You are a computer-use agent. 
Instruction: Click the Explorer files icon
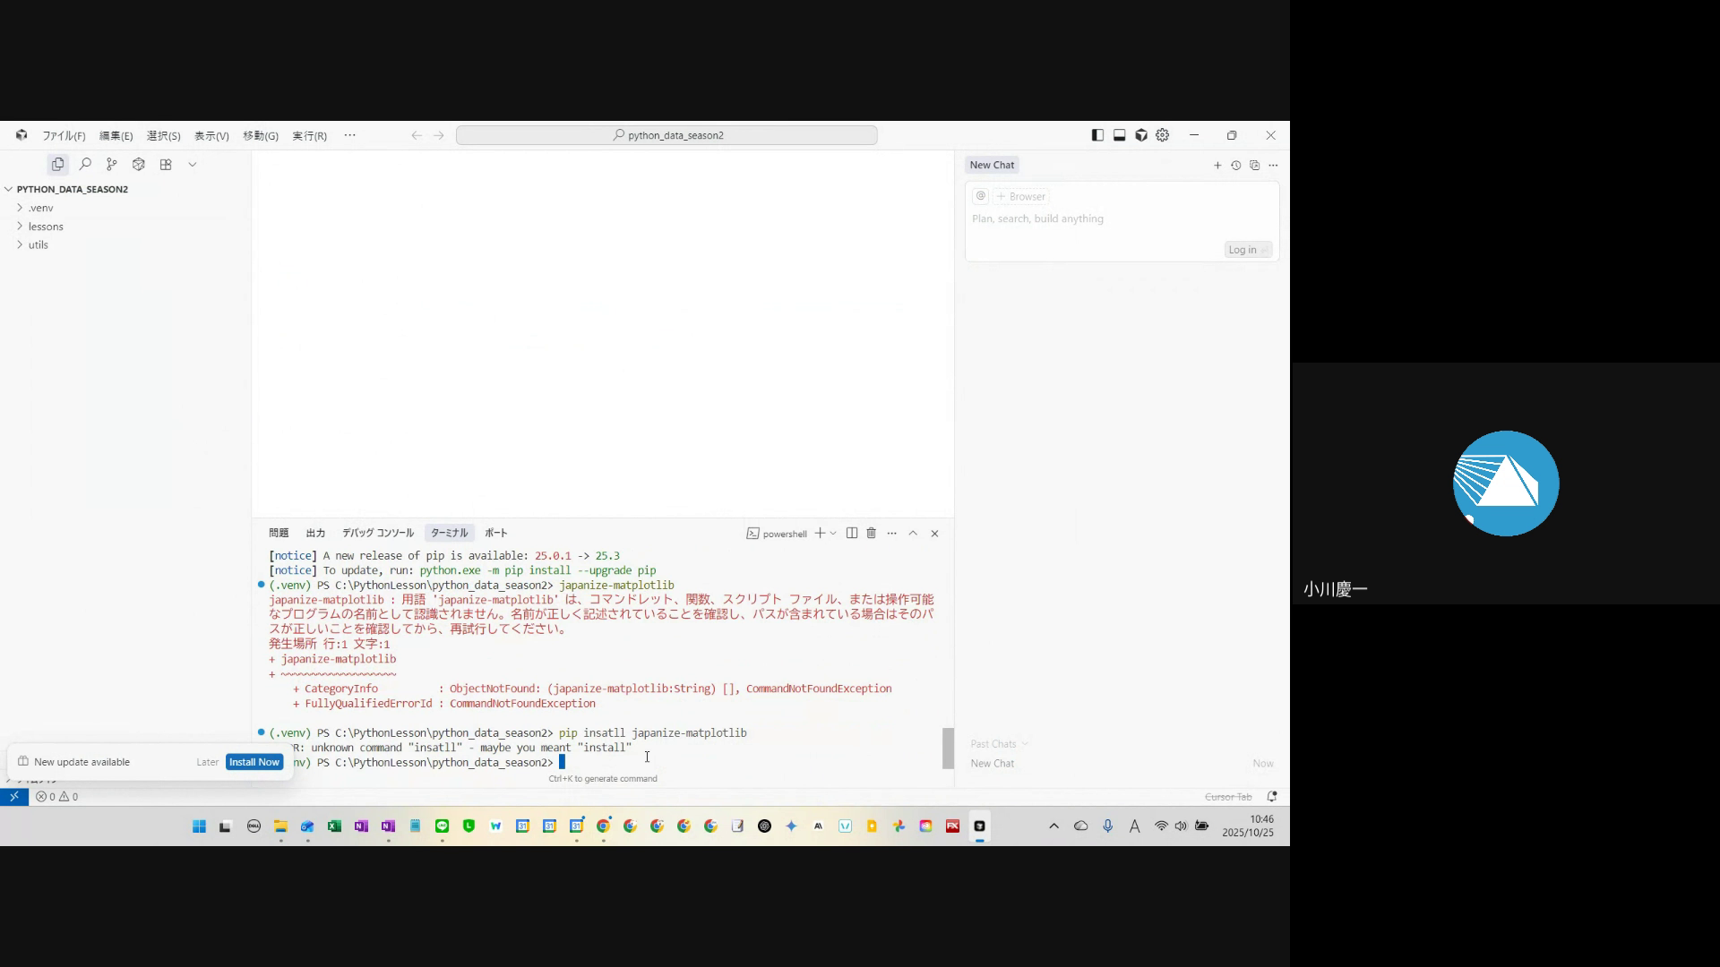(x=58, y=165)
